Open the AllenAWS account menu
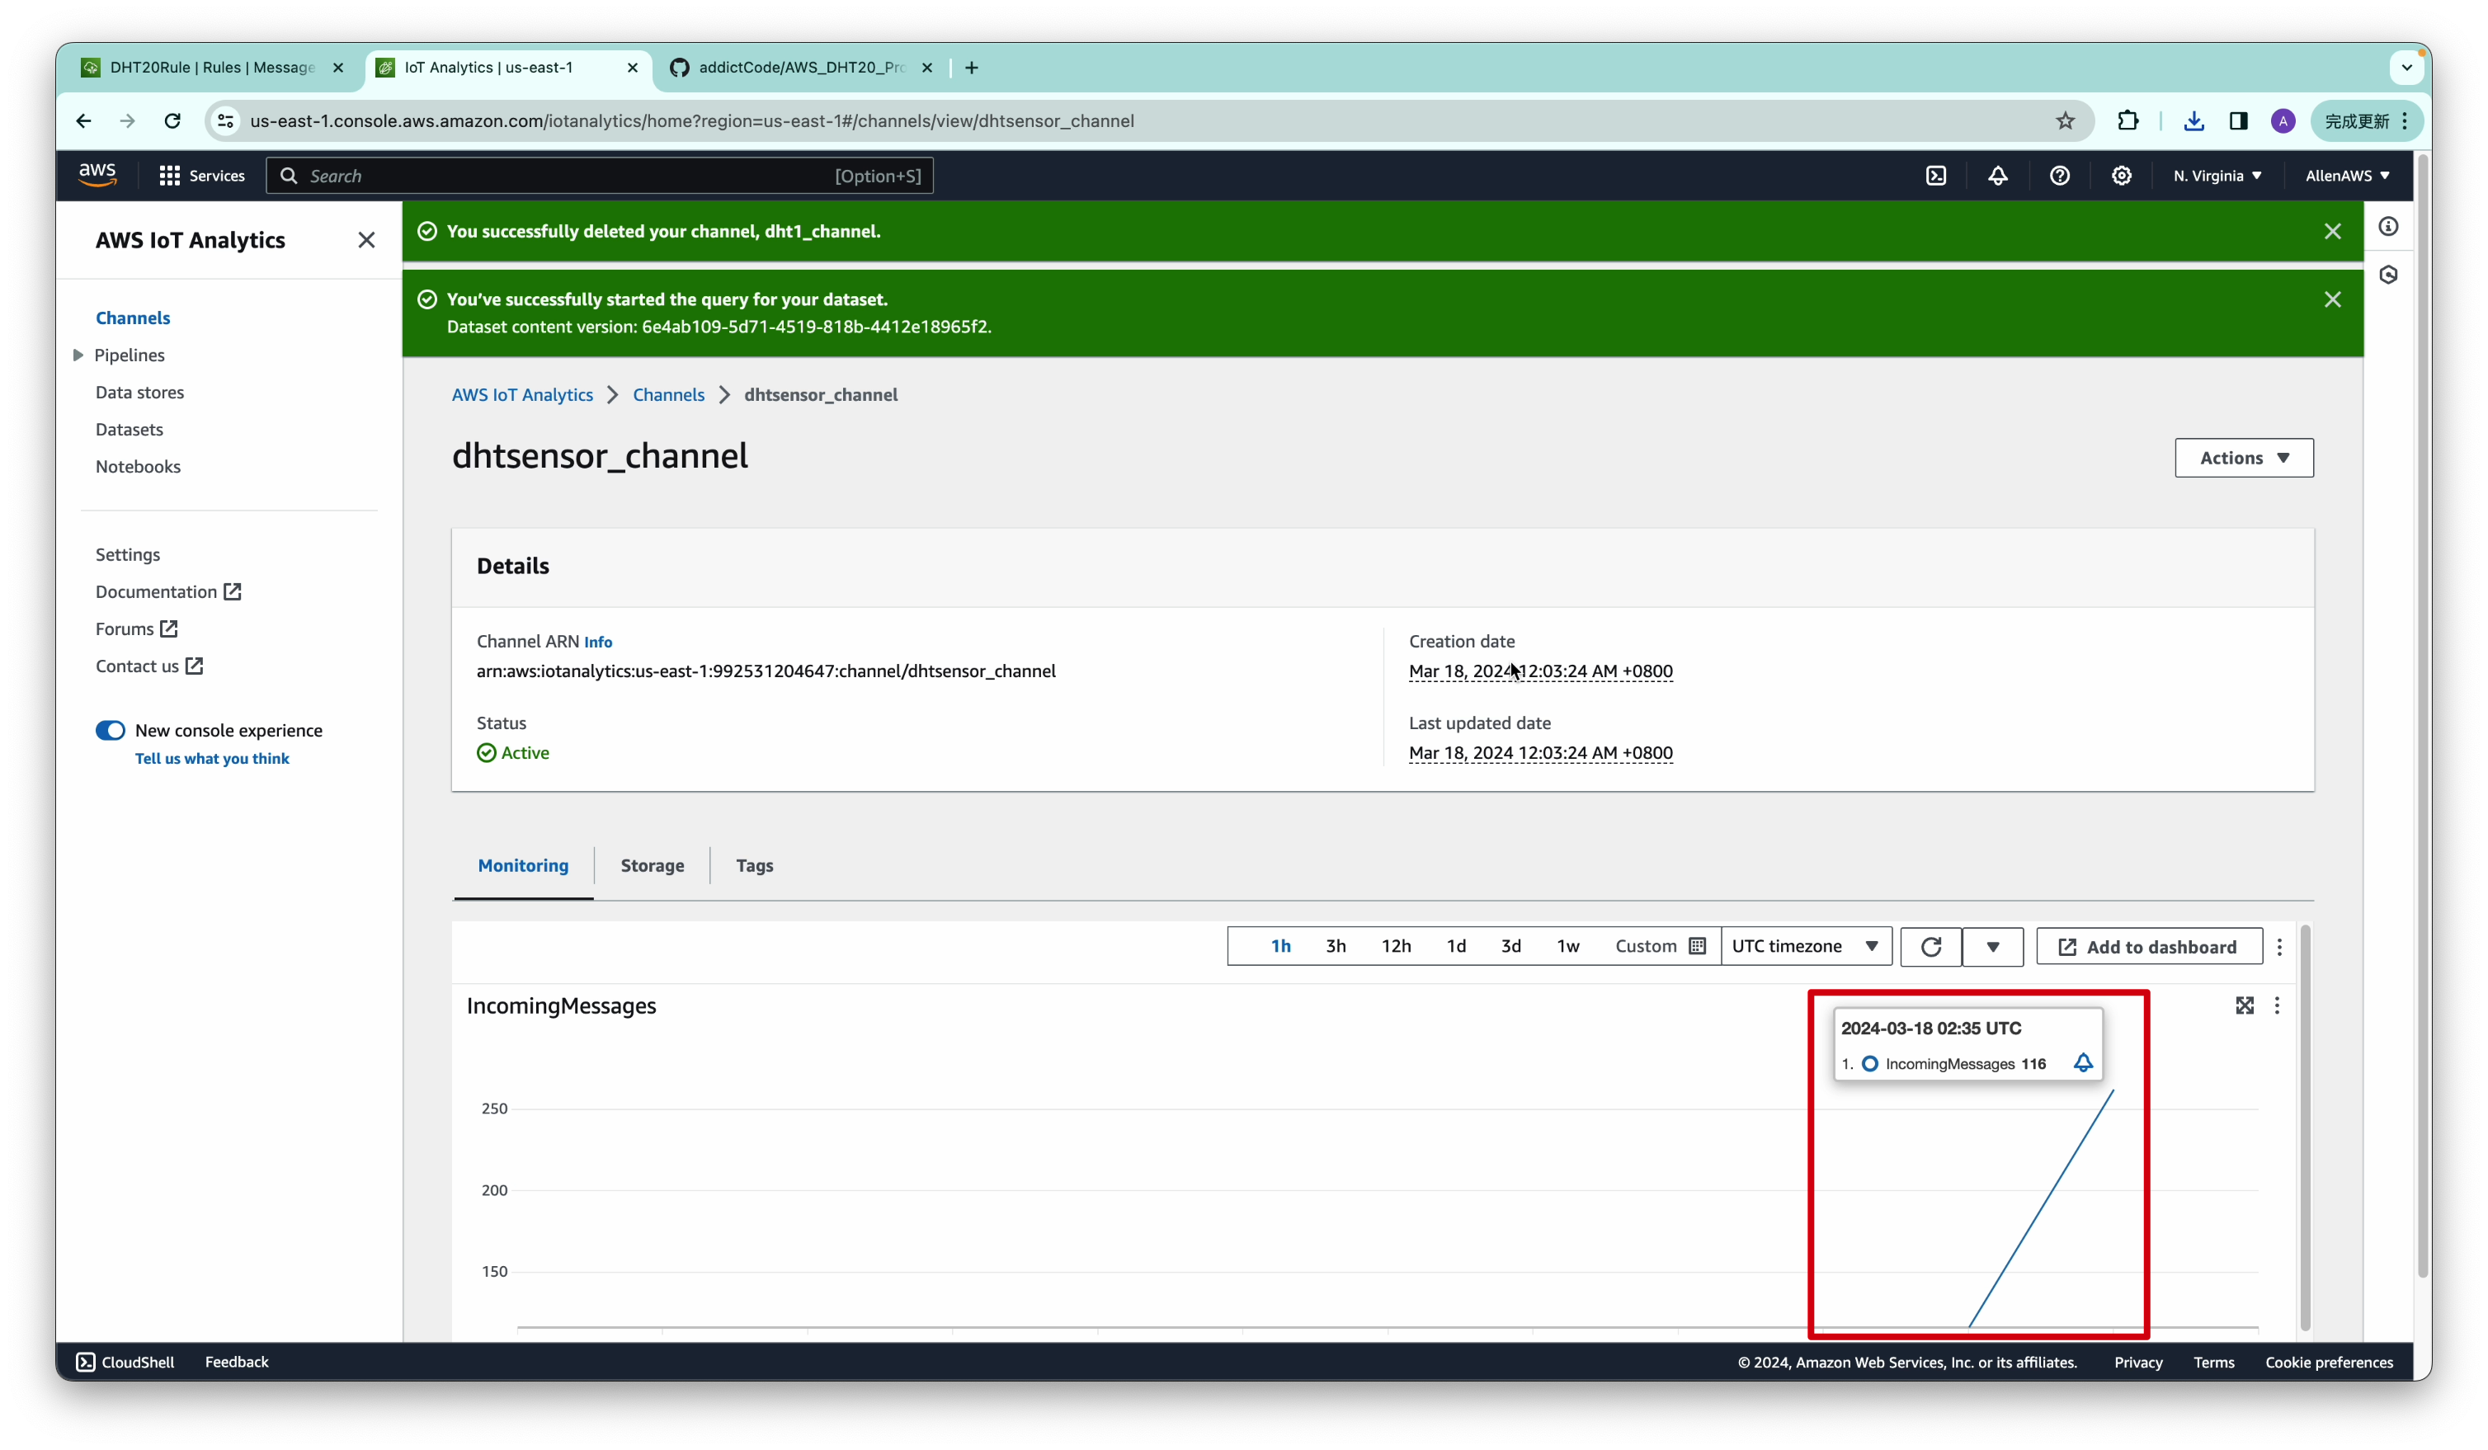This screenshot has width=2488, height=1450. coord(2347,176)
